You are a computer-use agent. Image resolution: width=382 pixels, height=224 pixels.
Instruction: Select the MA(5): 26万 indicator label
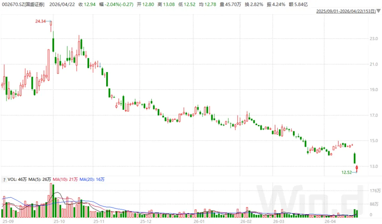pyautogui.click(x=40, y=179)
